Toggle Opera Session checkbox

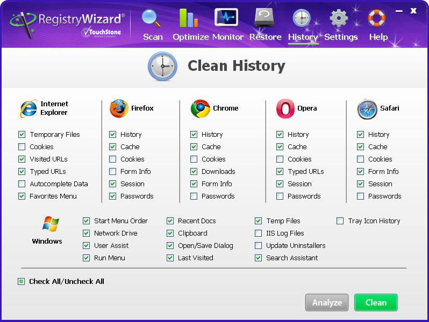coord(280,184)
